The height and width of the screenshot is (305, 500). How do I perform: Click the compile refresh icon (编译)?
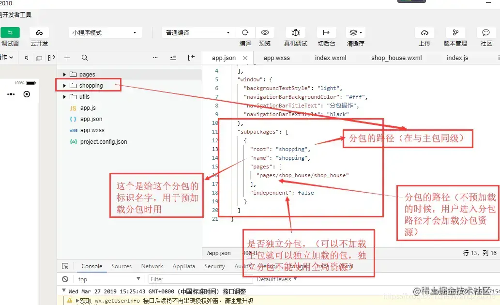coord(245,32)
